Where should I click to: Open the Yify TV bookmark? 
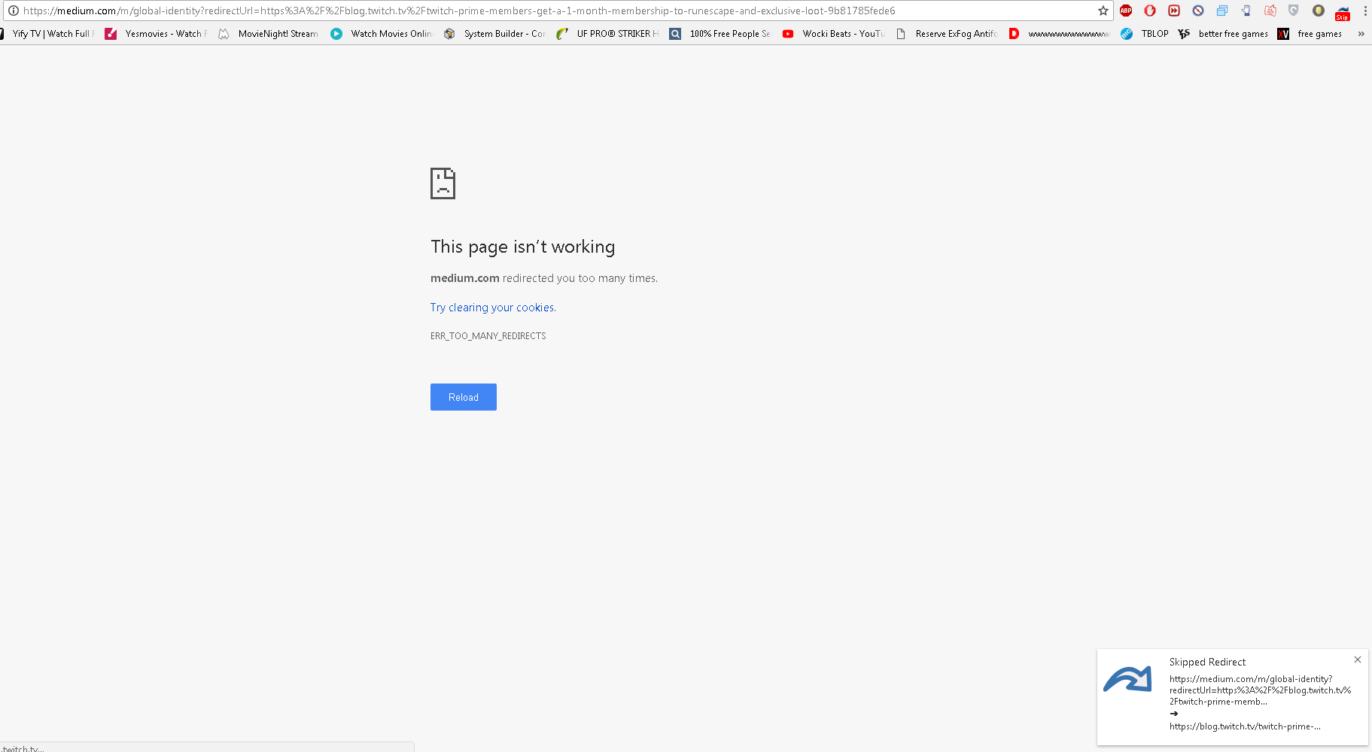(x=47, y=34)
